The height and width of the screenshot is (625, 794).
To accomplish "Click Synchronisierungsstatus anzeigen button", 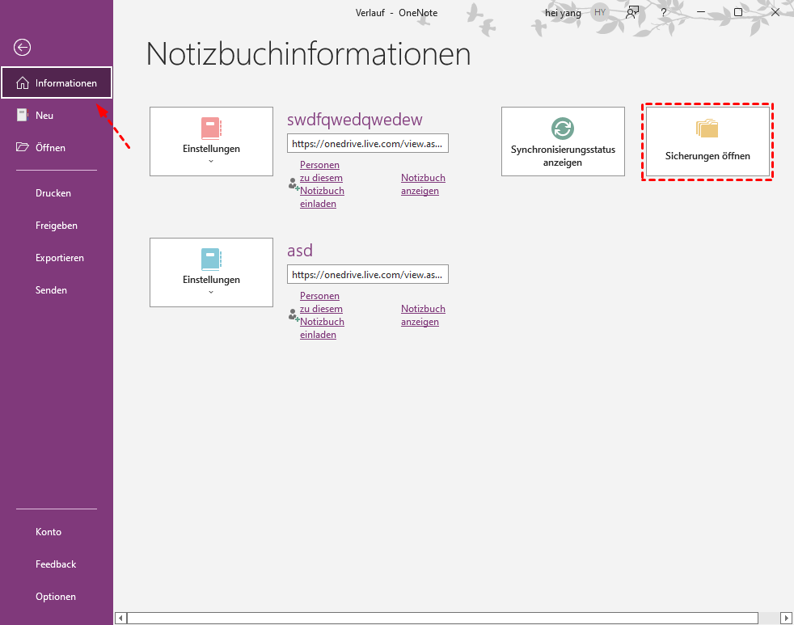I will point(563,141).
